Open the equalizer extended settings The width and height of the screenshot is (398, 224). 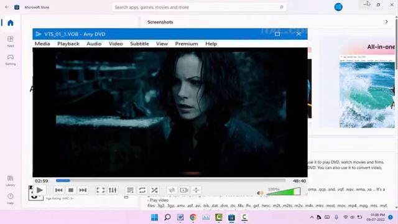pyautogui.click(x=113, y=190)
